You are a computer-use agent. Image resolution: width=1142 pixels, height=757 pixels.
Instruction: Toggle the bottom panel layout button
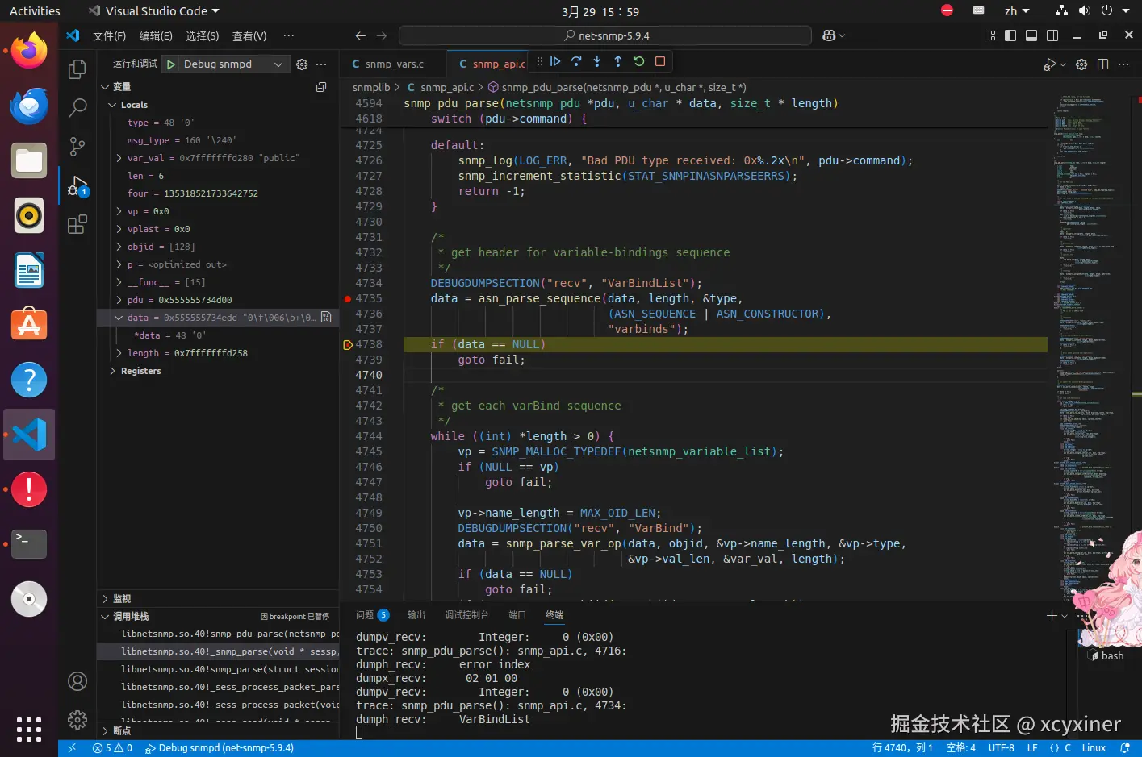click(1031, 35)
